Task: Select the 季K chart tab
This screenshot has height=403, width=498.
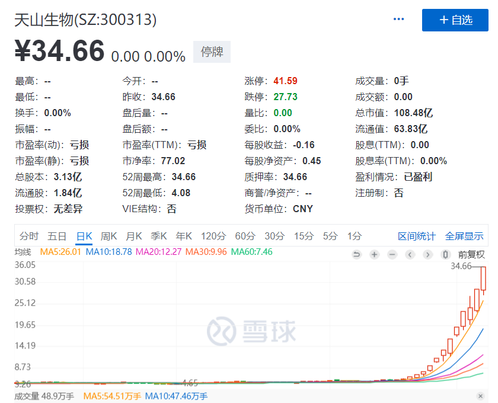Action: tap(158, 236)
